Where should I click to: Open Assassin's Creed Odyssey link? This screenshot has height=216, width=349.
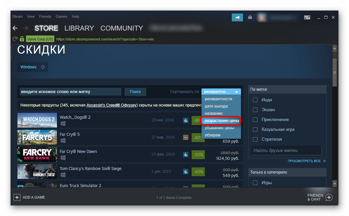pyautogui.click(x=112, y=105)
